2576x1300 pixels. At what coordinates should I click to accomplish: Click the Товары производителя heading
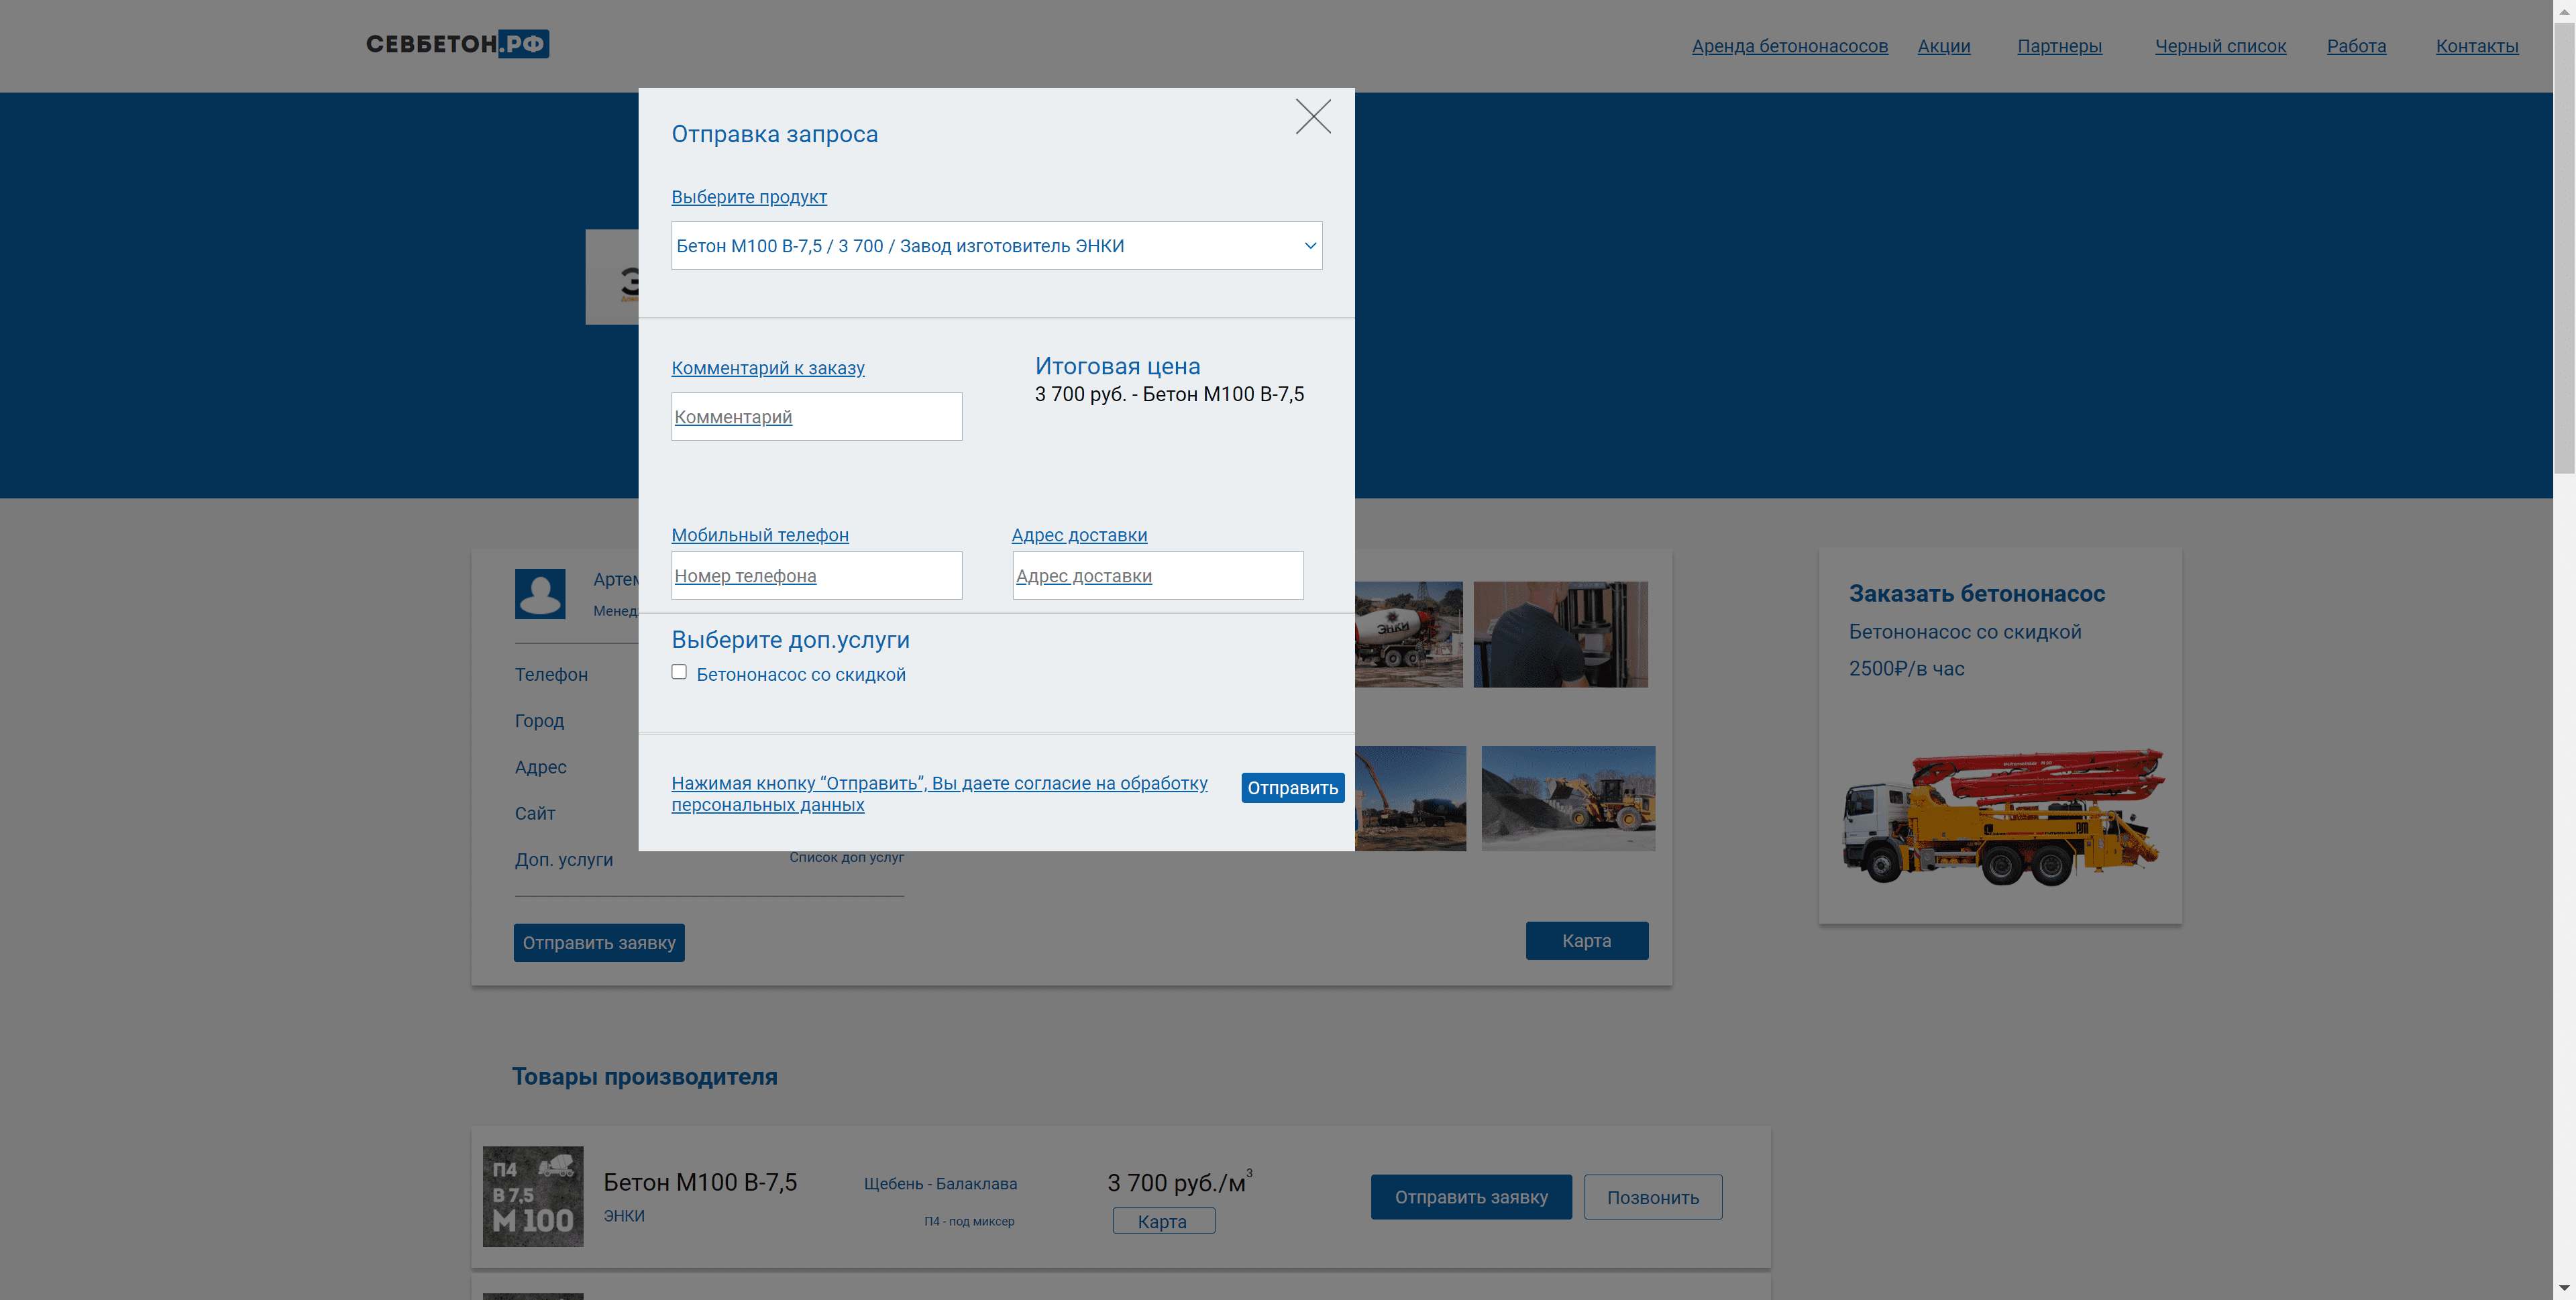tap(645, 1077)
